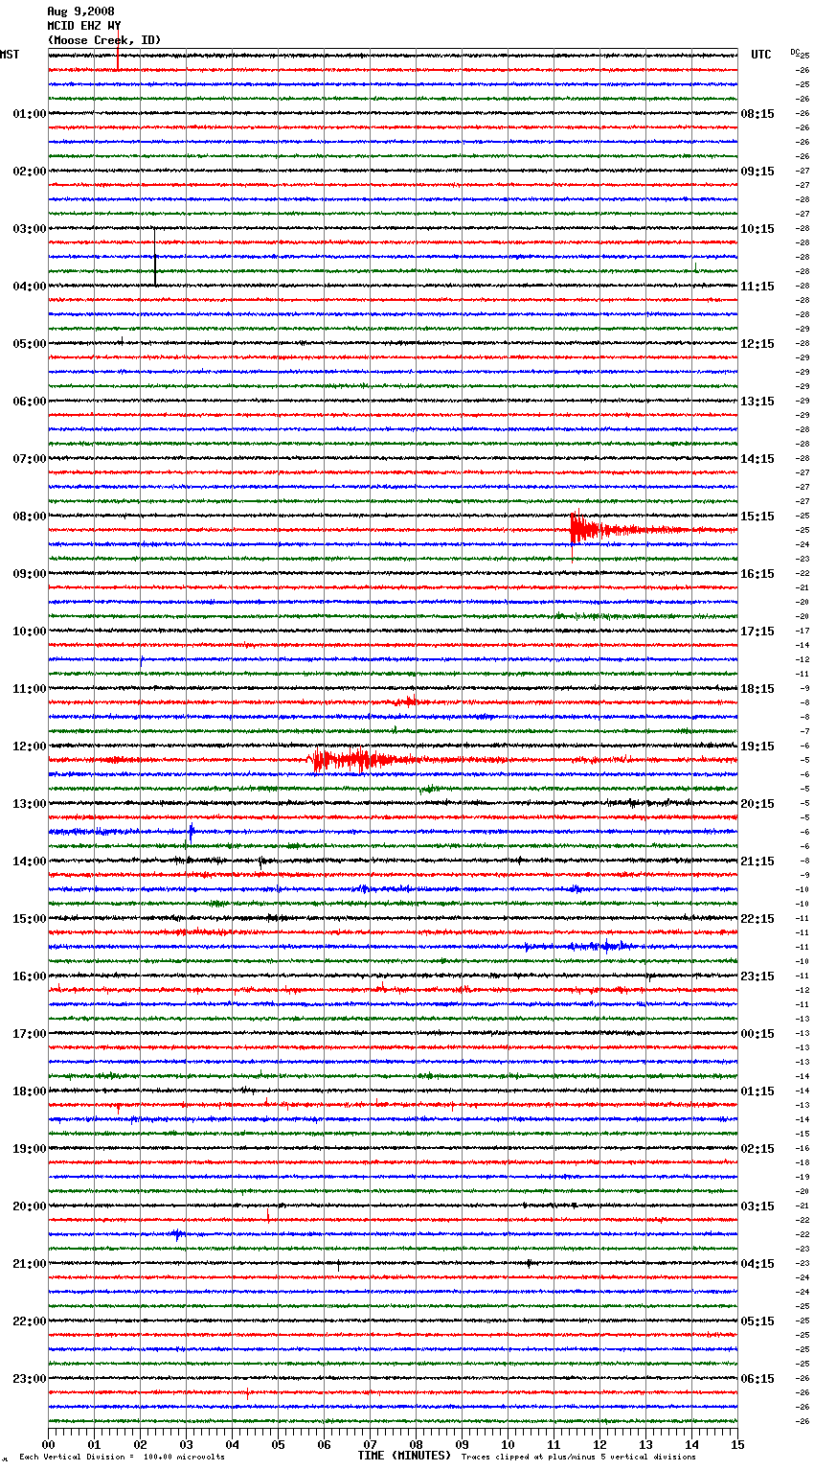Viewport: 814px width, 1470px height.
Task: Click the 'UTC' time zone column header
Action: tap(760, 55)
